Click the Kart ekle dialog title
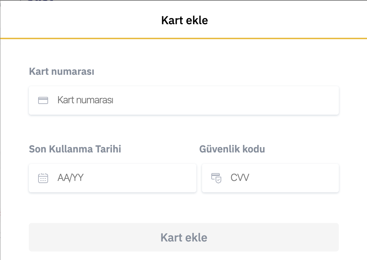 pyautogui.click(x=184, y=20)
